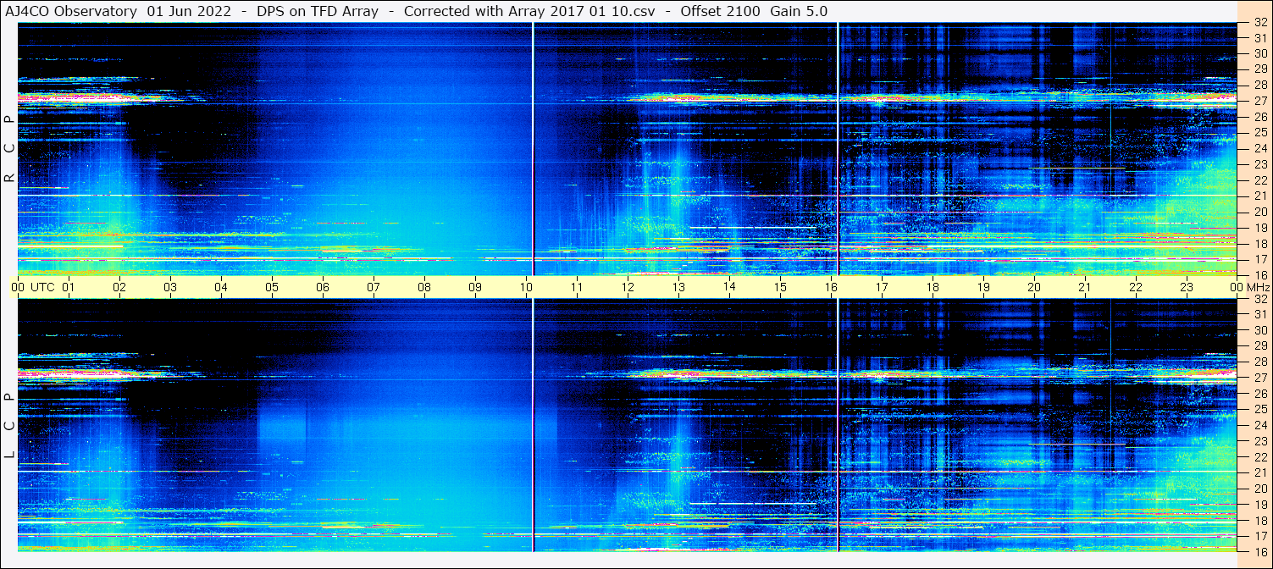Click the 22 MHz tick label in LCP panel
Viewport: 1273px width, 569px height.
(x=1260, y=456)
